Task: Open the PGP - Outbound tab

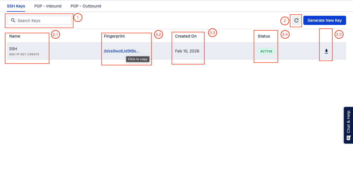Action: [86, 6]
